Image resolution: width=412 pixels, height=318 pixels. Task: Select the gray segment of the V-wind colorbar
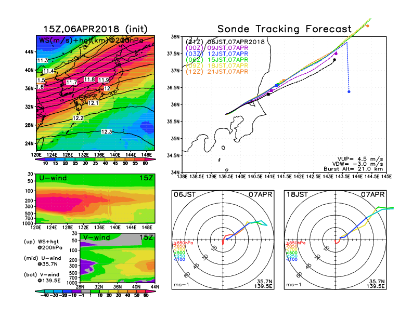(x=85, y=291)
